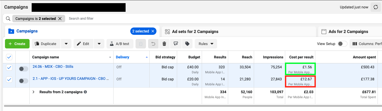
Task: Click the 27,843 impressions value
Action: [x=276, y=79]
